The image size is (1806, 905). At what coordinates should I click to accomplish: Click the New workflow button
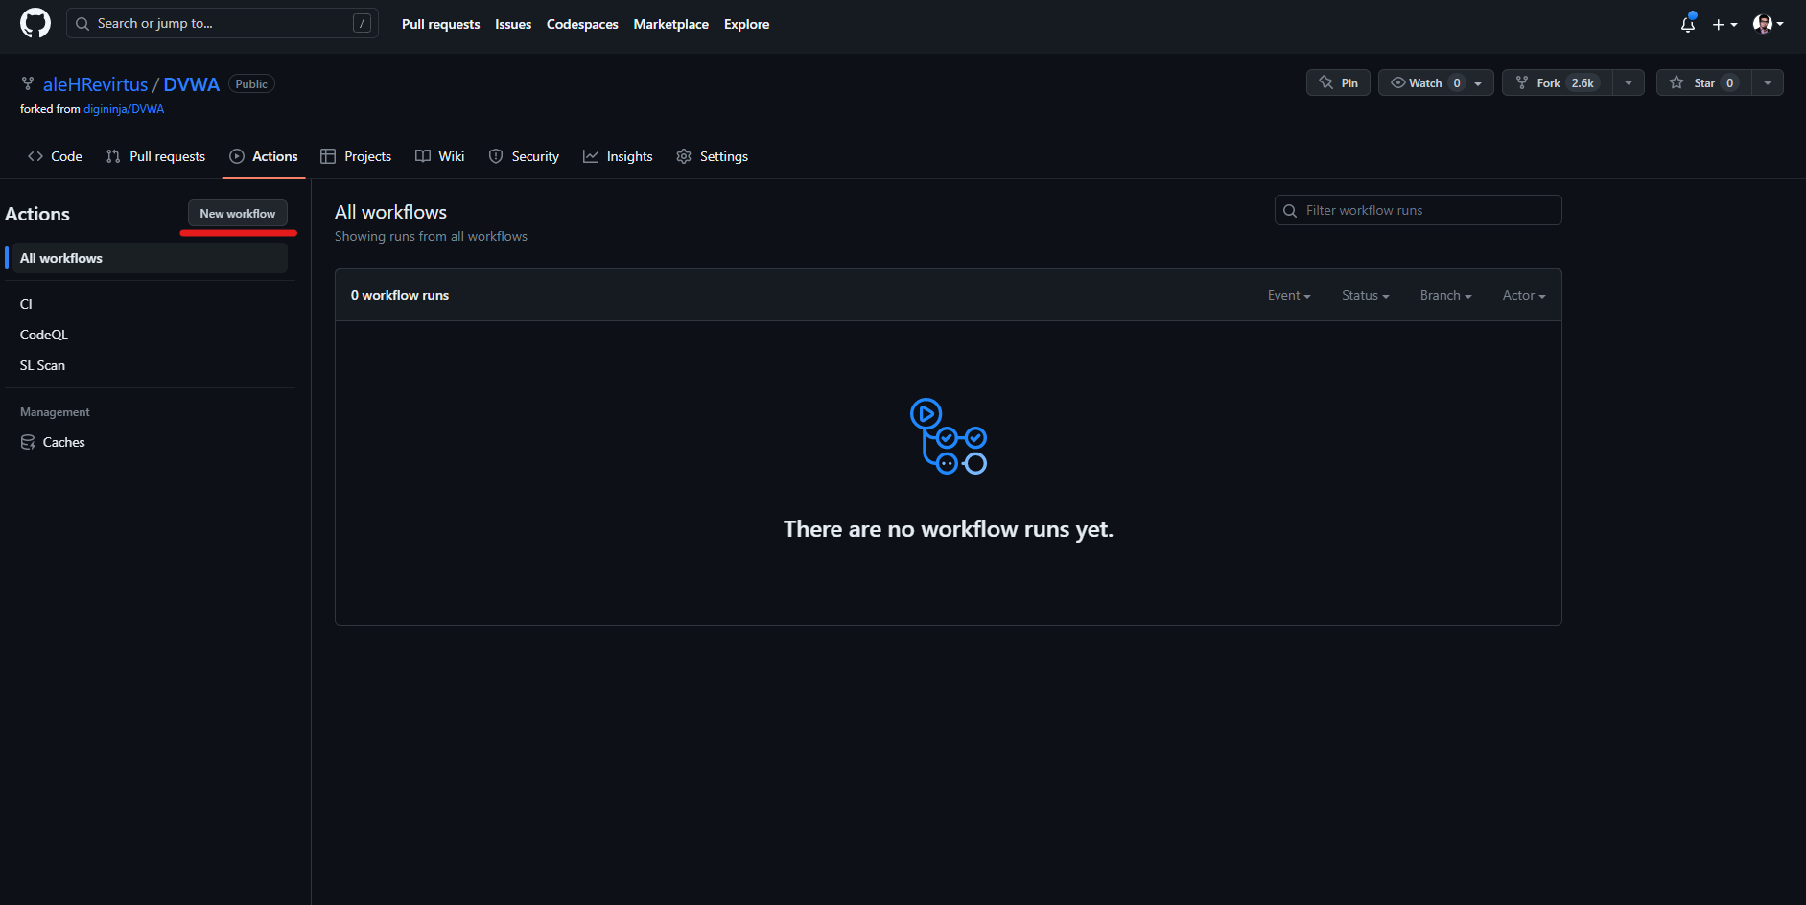pyautogui.click(x=238, y=213)
